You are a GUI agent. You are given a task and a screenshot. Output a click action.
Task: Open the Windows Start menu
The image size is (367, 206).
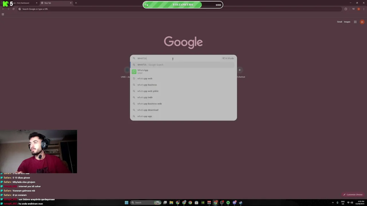(126, 203)
